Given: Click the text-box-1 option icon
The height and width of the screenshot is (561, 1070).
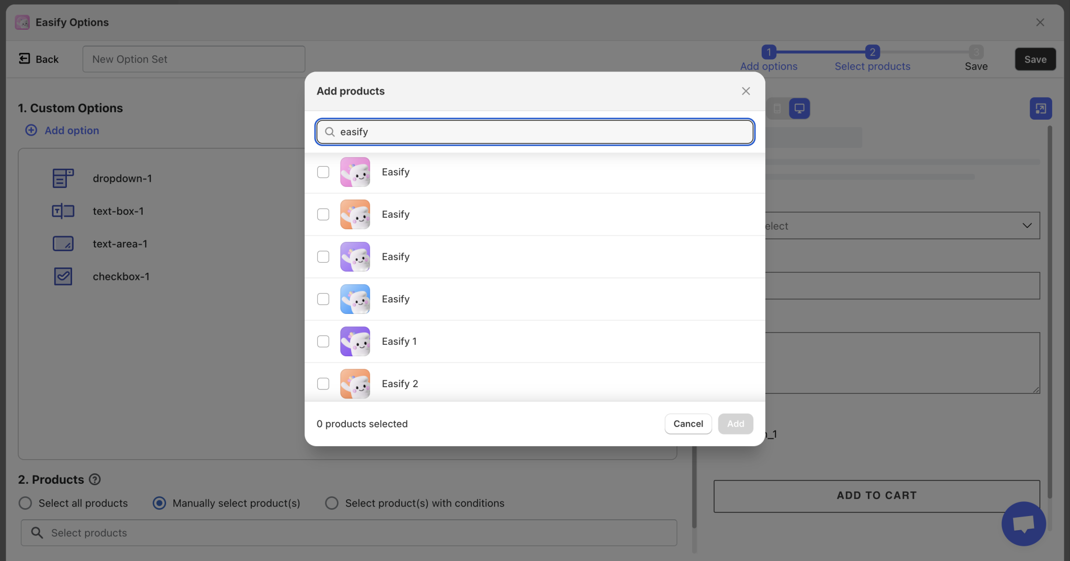Looking at the screenshot, I should [x=63, y=211].
